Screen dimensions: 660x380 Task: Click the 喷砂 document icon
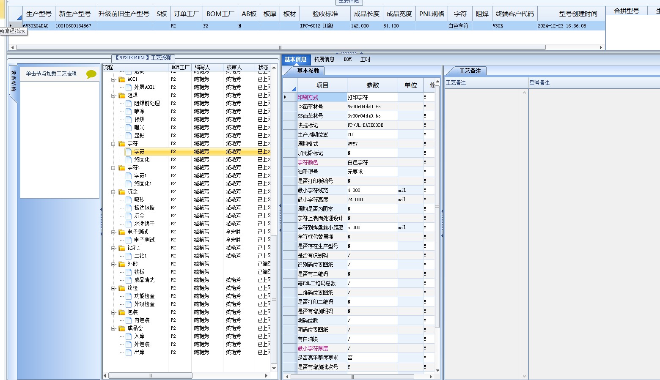coord(129,200)
